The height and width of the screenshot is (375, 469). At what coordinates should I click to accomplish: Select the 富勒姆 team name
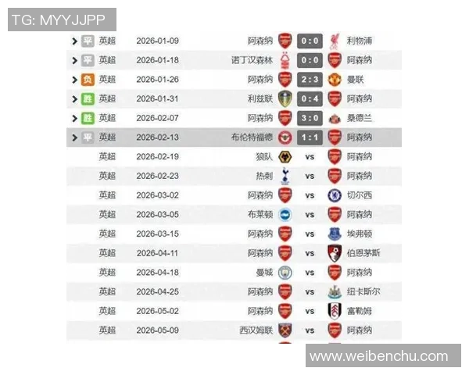tap(360, 311)
